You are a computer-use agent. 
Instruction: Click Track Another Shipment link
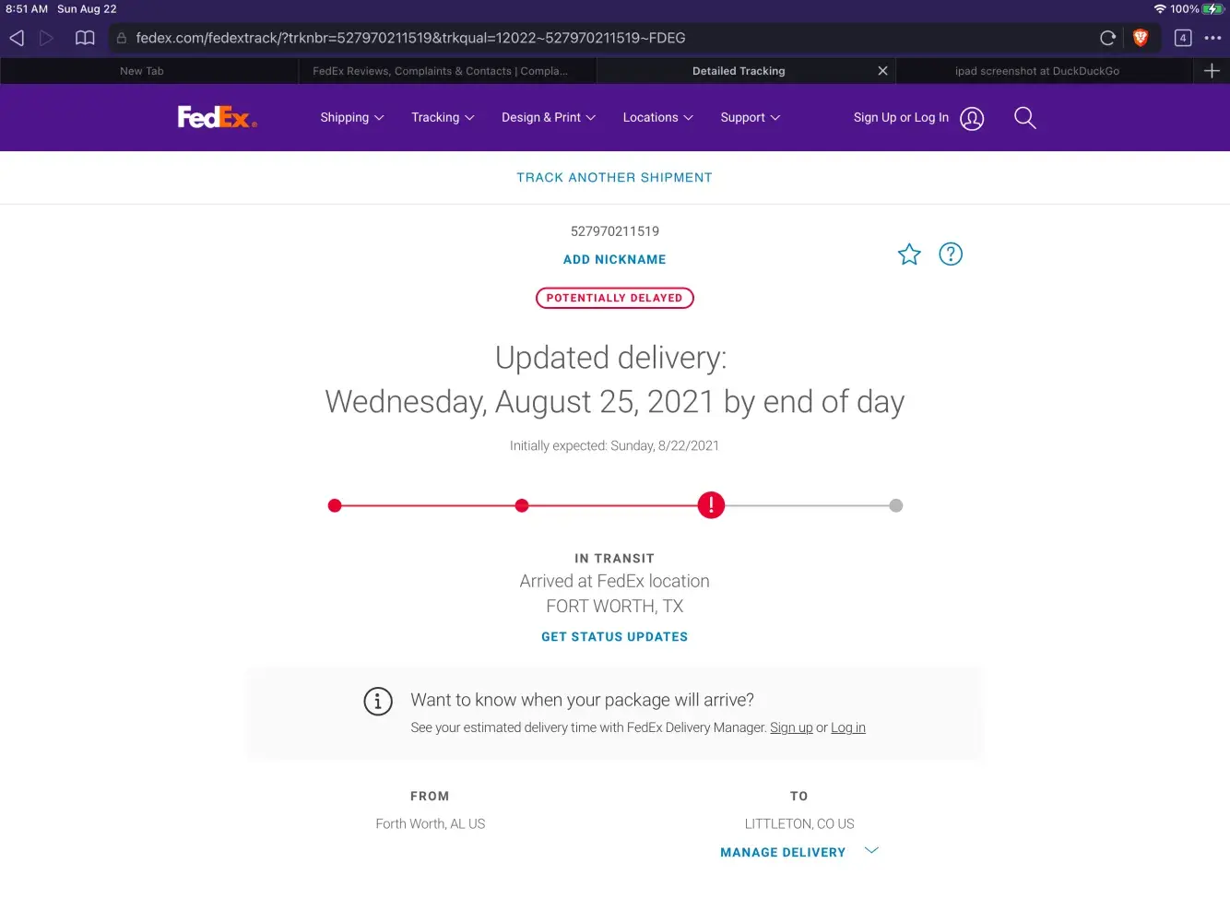pyautogui.click(x=614, y=177)
